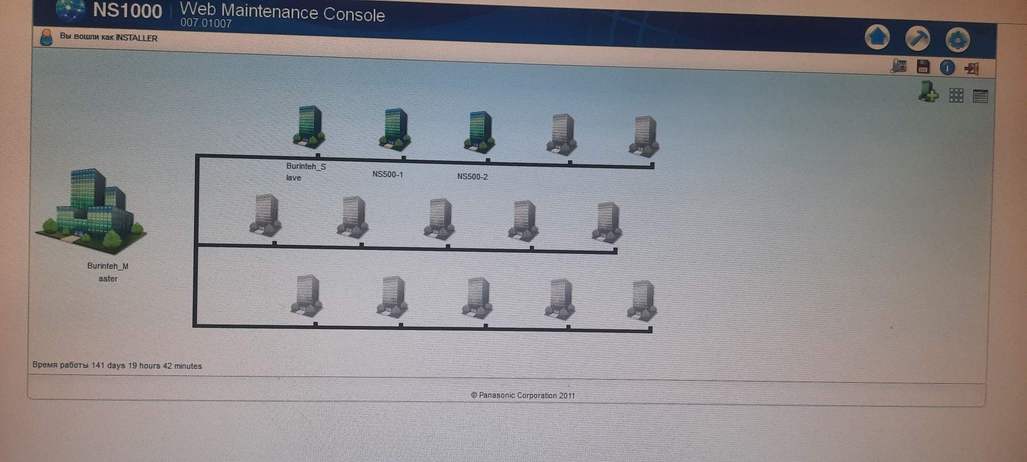This screenshot has height=462, width=1027.
Task: Click the INSTALLER user avatar icon
Action: pos(46,37)
